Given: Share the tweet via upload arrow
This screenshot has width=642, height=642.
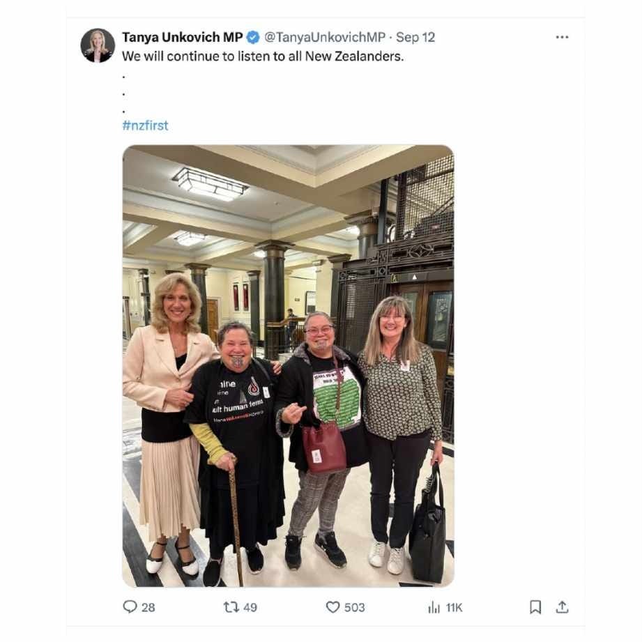Looking at the screenshot, I should tap(562, 606).
